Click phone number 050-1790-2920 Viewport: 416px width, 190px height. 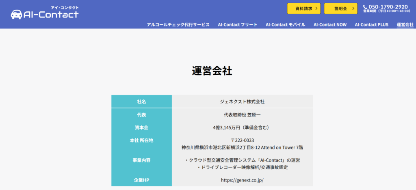coord(388,7)
